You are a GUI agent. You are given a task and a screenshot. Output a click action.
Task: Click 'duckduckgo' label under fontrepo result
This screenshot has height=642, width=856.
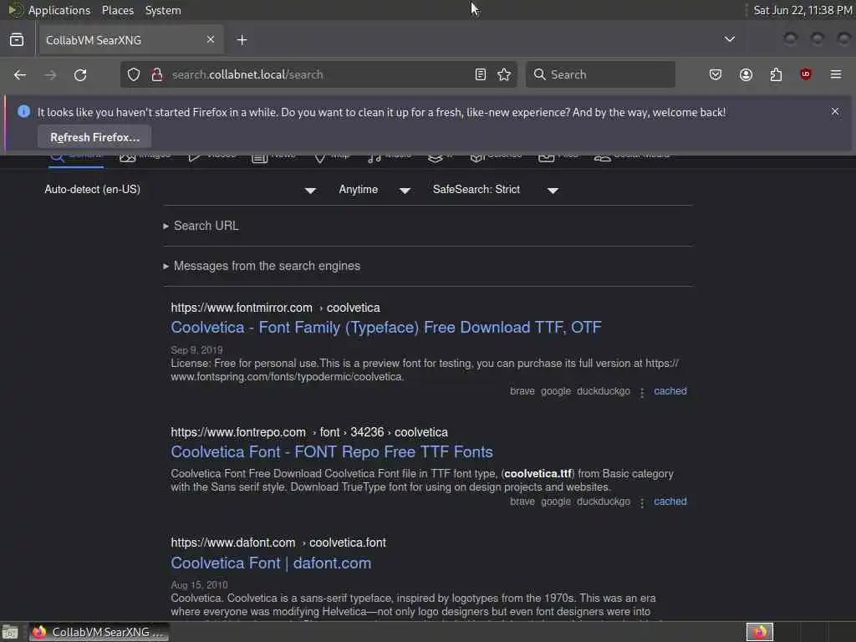[x=604, y=502]
